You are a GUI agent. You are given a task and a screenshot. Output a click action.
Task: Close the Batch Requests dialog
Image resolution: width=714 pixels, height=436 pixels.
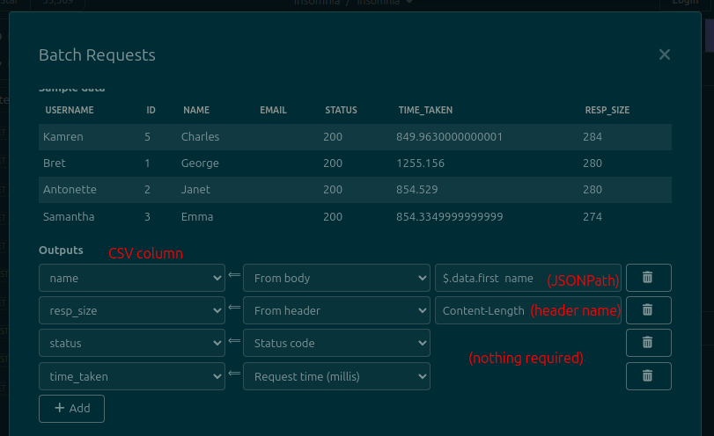tap(665, 54)
